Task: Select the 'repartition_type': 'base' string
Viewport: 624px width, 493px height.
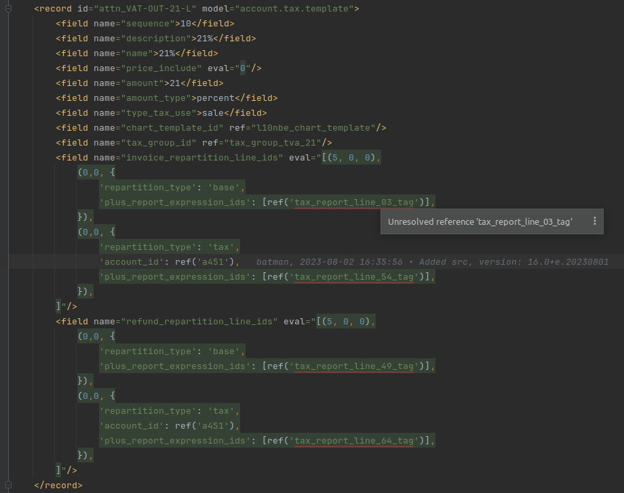Action: tap(172, 187)
